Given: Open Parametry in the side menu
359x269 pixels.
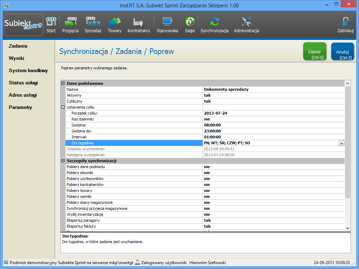Looking at the screenshot, I should [20, 107].
